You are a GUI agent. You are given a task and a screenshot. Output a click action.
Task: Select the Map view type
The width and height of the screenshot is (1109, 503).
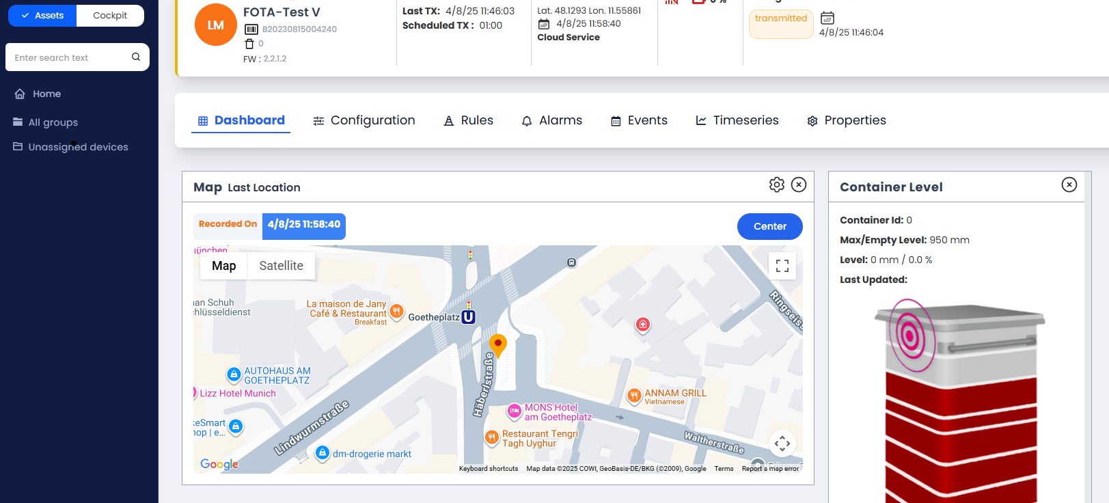pos(223,266)
